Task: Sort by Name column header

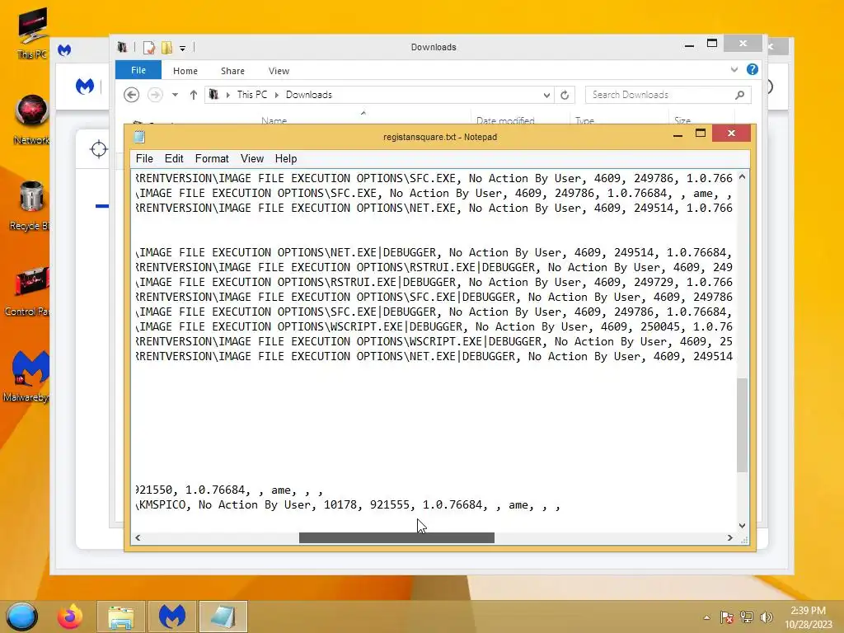Action: pyautogui.click(x=274, y=120)
